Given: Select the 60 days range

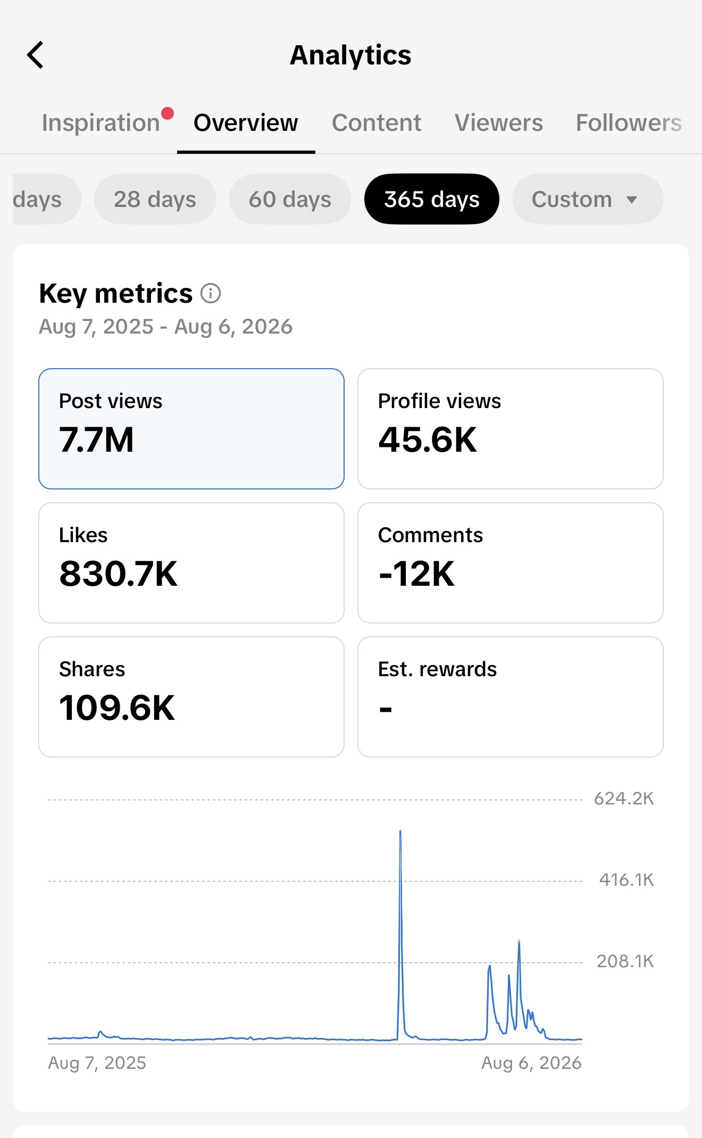Looking at the screenshot, I should click(290, 199).
